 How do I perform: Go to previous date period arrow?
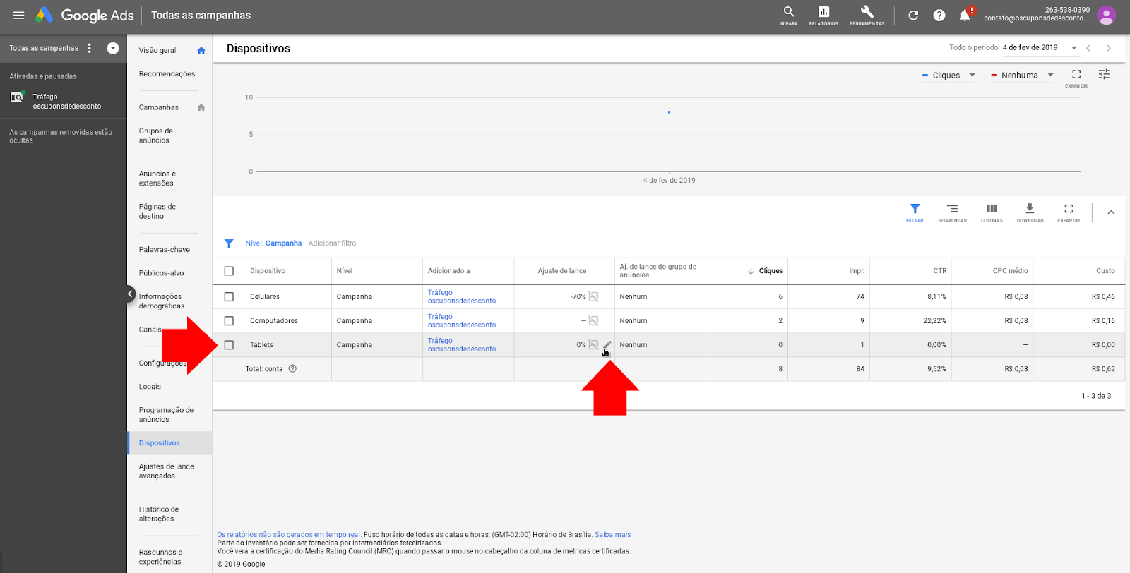[1088, 48]
